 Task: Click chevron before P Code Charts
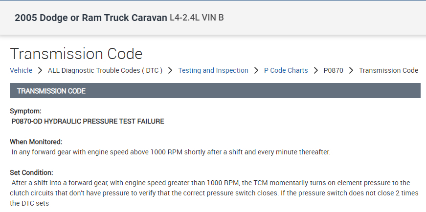tap(256, 70)
